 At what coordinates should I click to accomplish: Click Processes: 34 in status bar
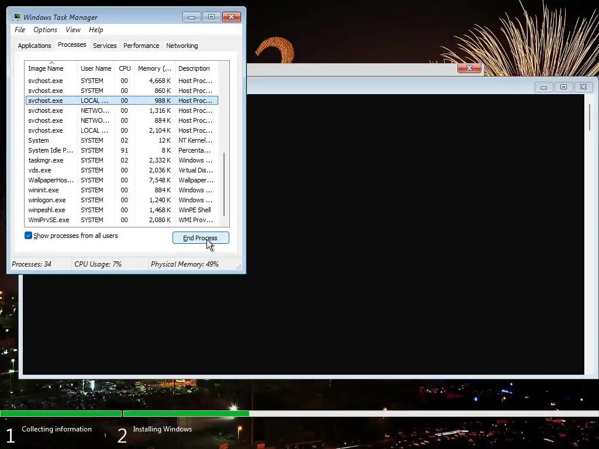click(32, 264)
